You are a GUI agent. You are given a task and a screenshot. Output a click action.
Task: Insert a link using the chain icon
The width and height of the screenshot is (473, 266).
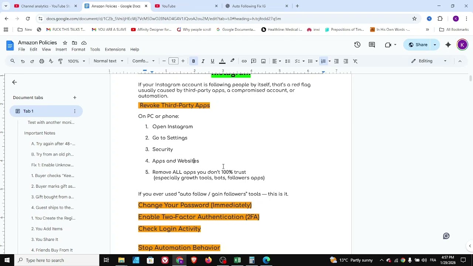(x=244, y=61)
